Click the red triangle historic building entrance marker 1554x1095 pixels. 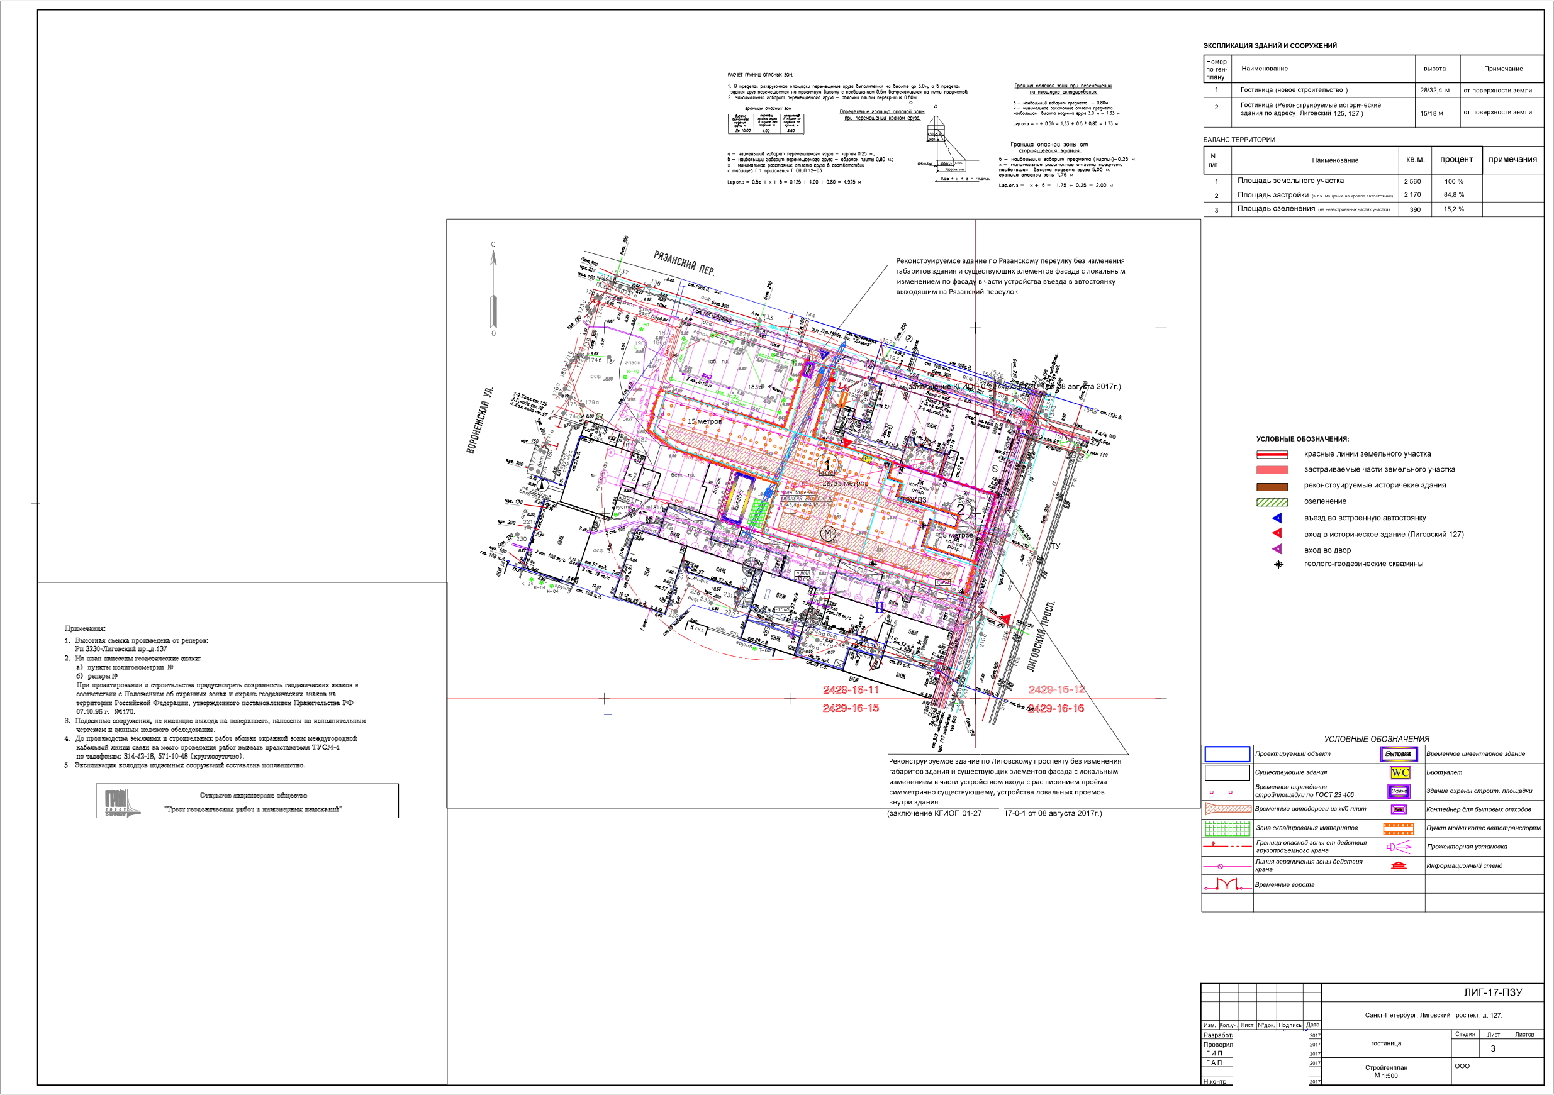(1277, 534)
